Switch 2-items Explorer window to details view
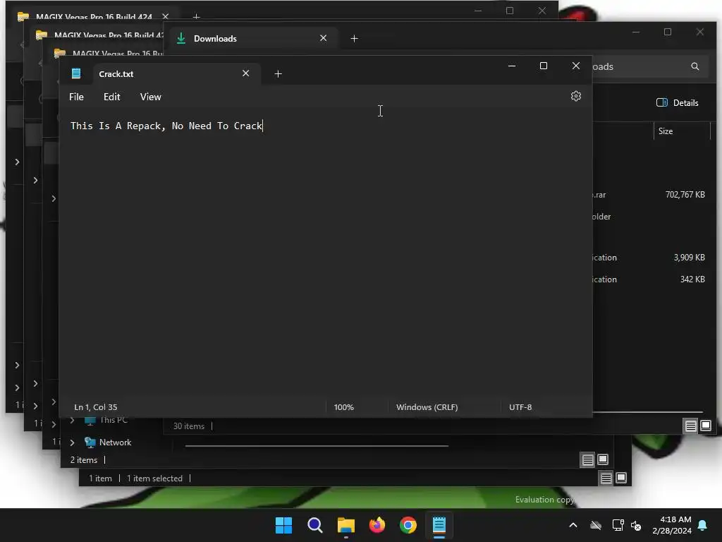This screenshot has width=722, height=542. coord(587,460)
